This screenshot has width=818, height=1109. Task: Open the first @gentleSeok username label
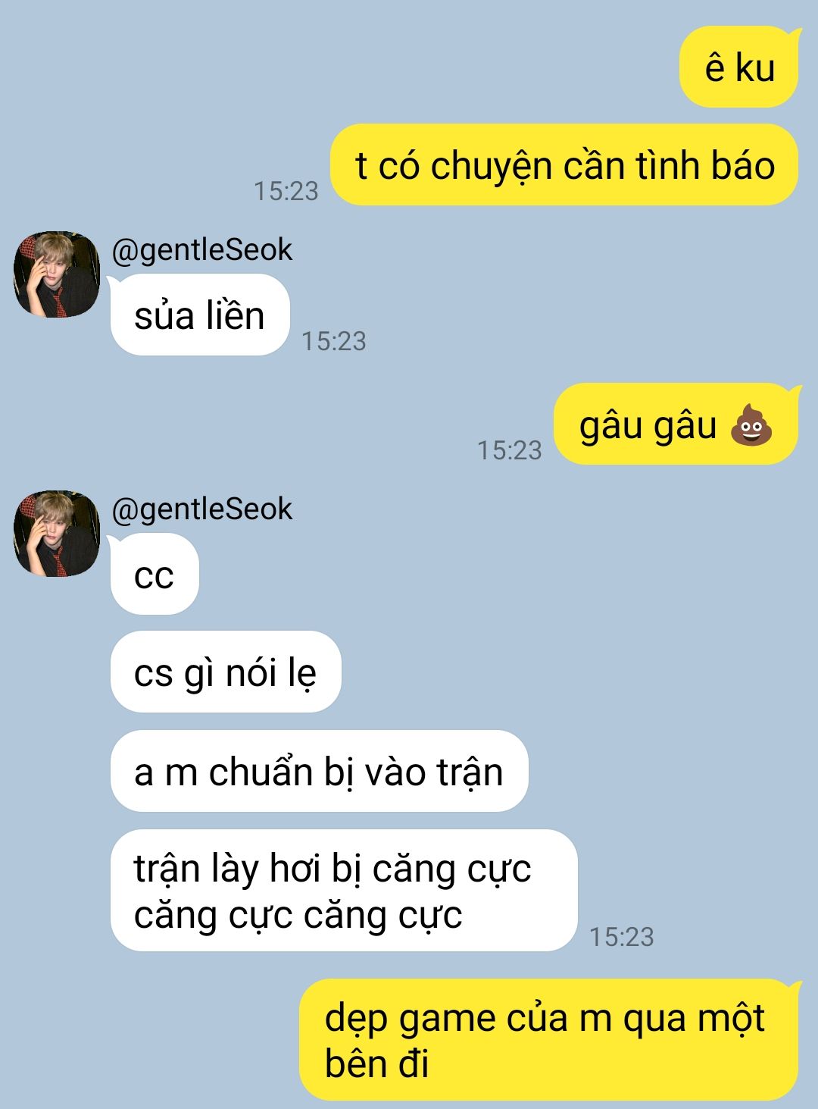(201, 251)
